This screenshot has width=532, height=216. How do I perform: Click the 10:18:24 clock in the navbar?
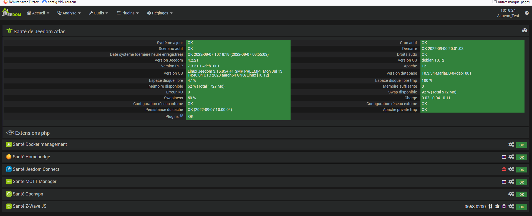tap(508, 10)
